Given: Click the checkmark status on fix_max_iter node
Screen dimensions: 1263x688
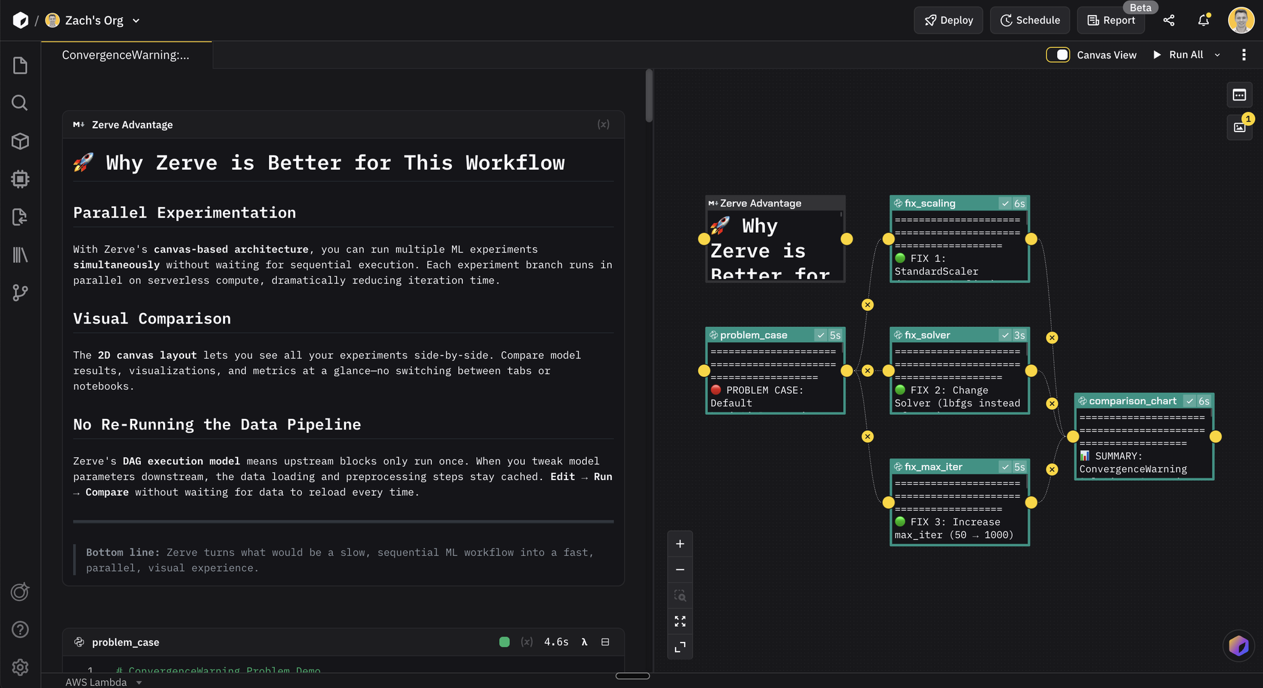Looking at the screenshot, I should 1005,466.
